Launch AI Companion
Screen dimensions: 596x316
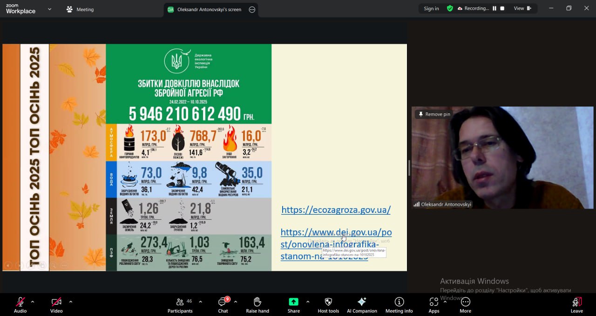click(362, 305)
